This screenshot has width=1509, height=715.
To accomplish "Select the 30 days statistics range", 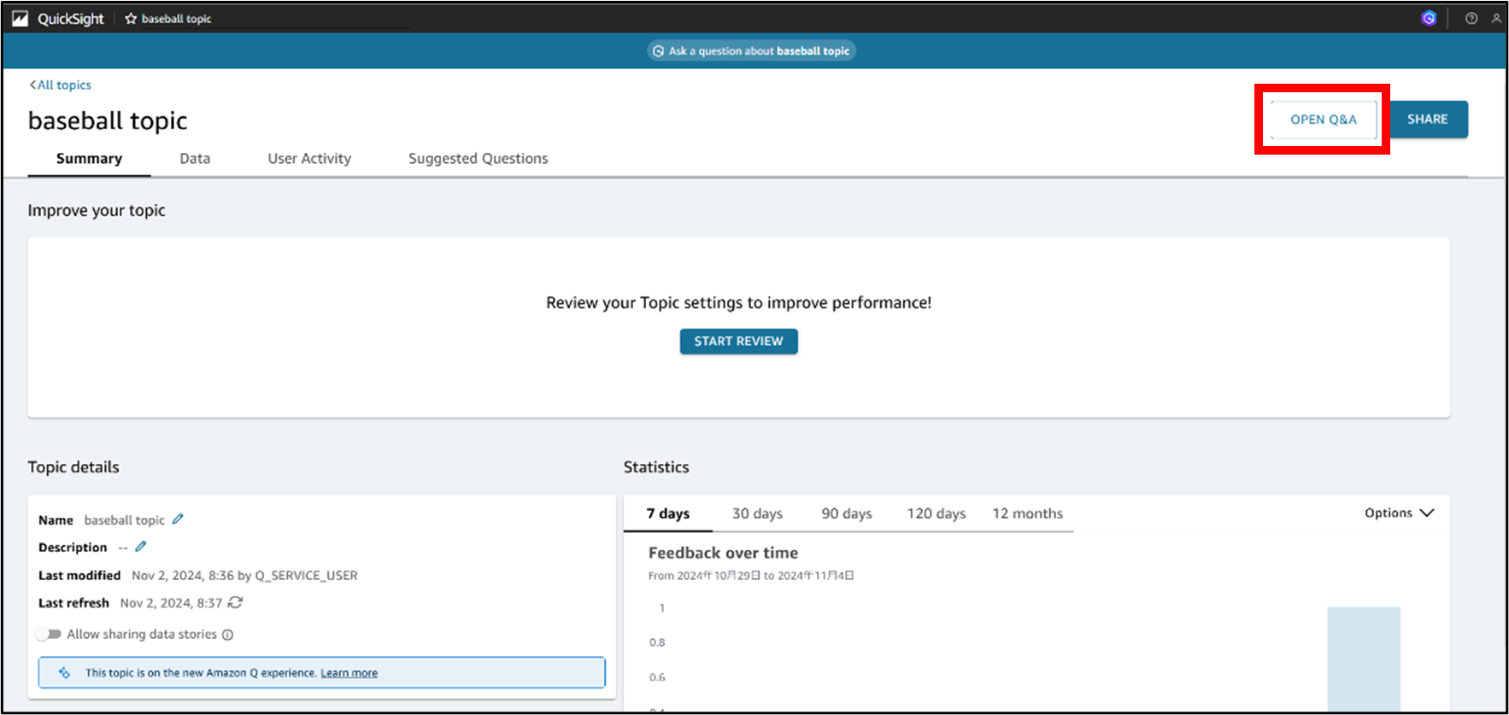I will pos(757,513).
